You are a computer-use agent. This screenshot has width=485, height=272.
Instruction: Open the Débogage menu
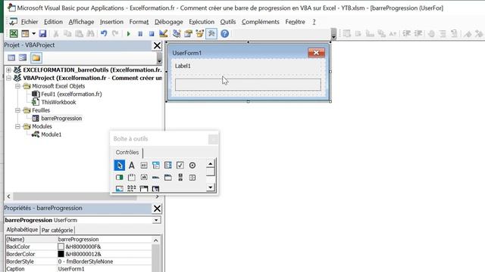168,22
